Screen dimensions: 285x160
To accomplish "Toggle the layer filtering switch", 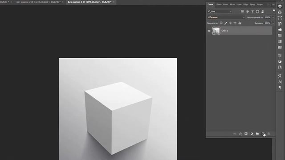I will [274, 11].
